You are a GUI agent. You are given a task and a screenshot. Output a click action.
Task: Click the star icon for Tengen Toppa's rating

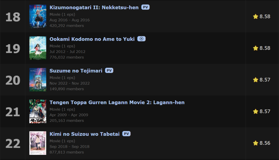click(256, 111)
